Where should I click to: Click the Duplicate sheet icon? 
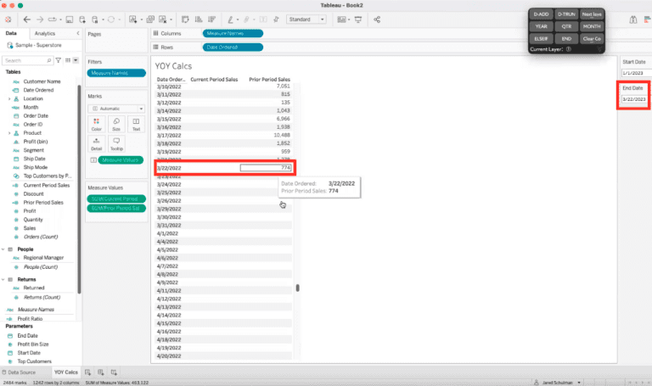point(150,20)
